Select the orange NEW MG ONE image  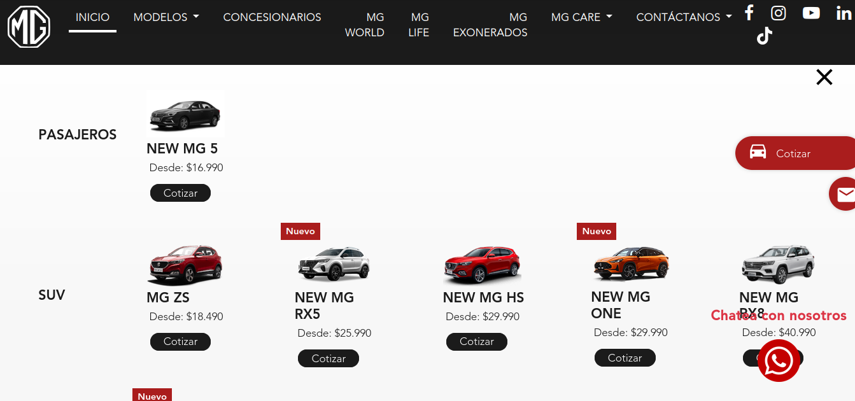[x=631, y=262]
